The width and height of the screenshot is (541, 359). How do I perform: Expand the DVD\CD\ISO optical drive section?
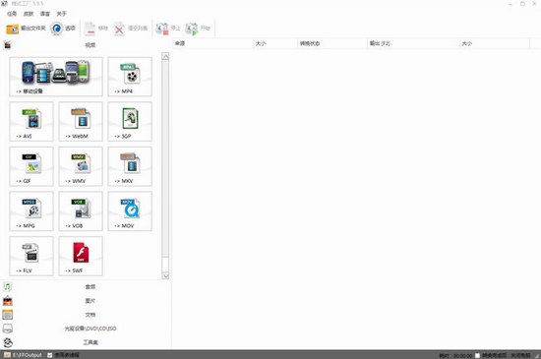(x=87, y=329)
